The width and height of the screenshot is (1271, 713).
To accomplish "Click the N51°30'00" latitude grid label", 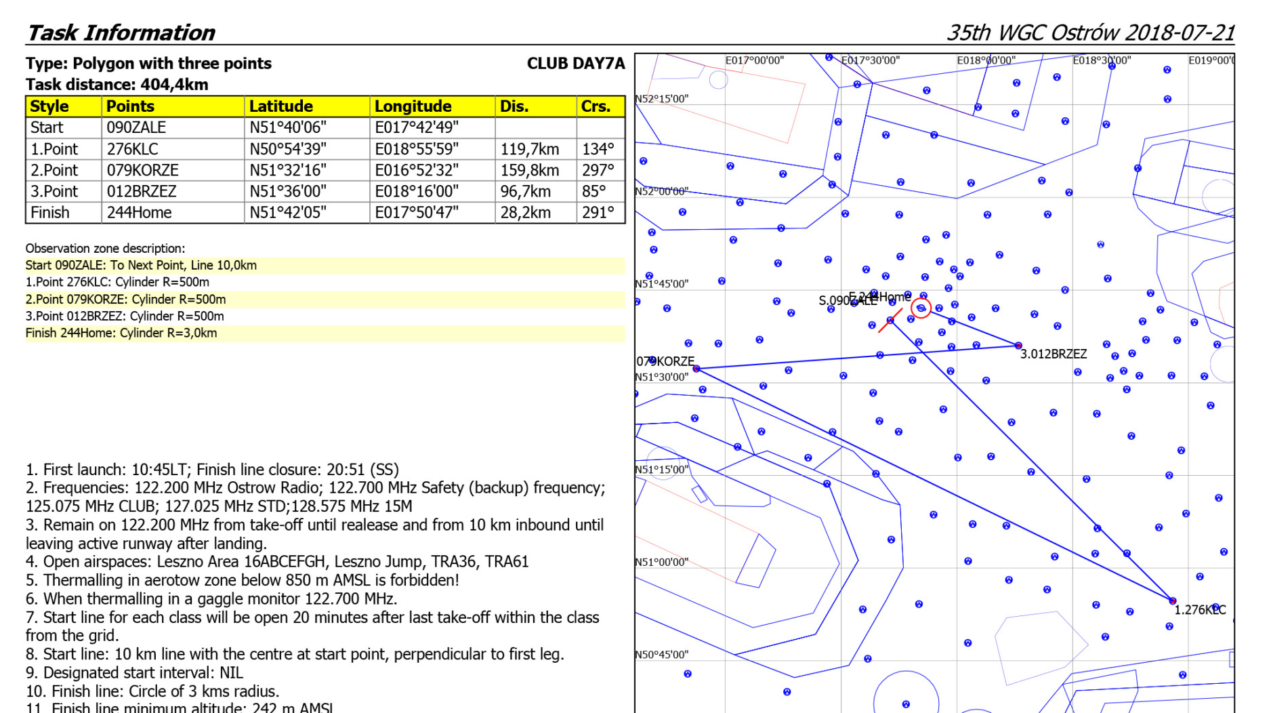I will 662,378.
